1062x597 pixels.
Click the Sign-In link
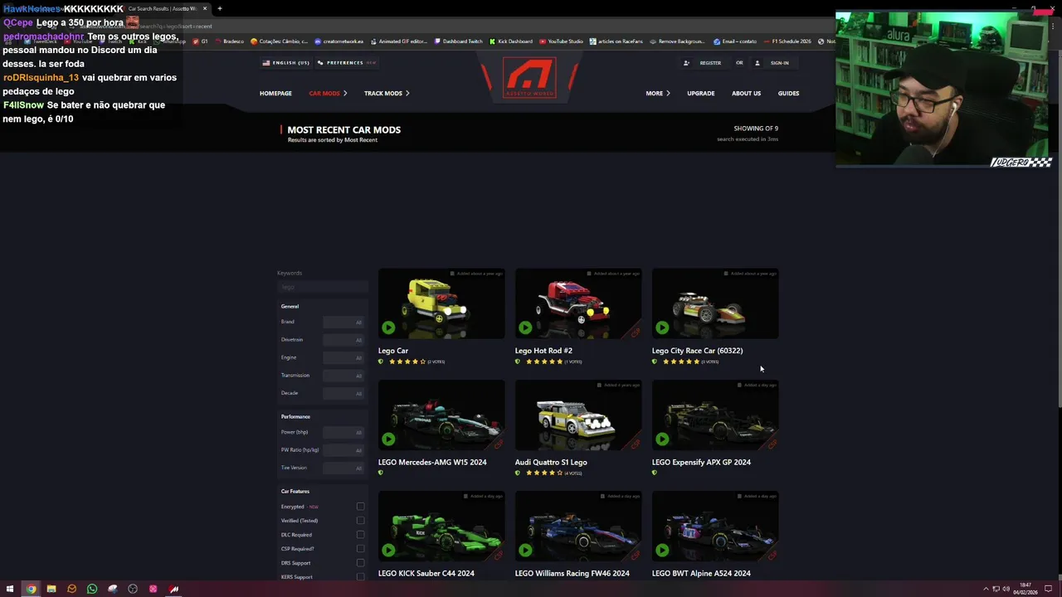tap(779, 63)
